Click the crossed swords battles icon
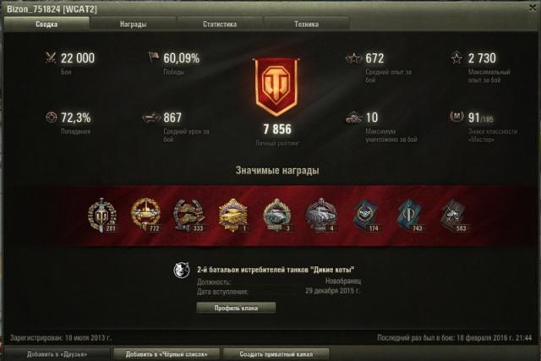The height and width of the screenshot is (361, 541). coord(51,57)
